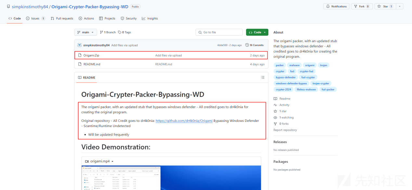Choose the crypter-2024 topic tag
Image resolution: width=412 pixels, height=190 pixels.
[x=284, y=89]
